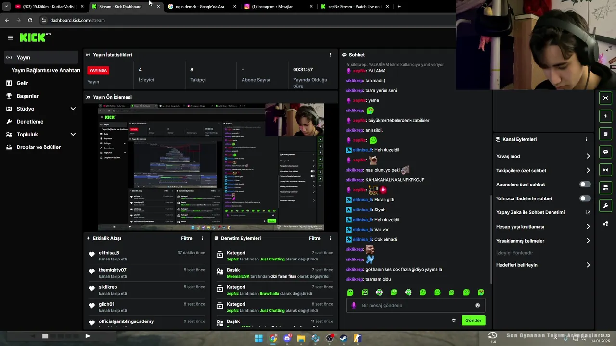Expand the Stüdyo sidebar section
Viewport: 616px width, 346px height.
click(x=73, y=109)
